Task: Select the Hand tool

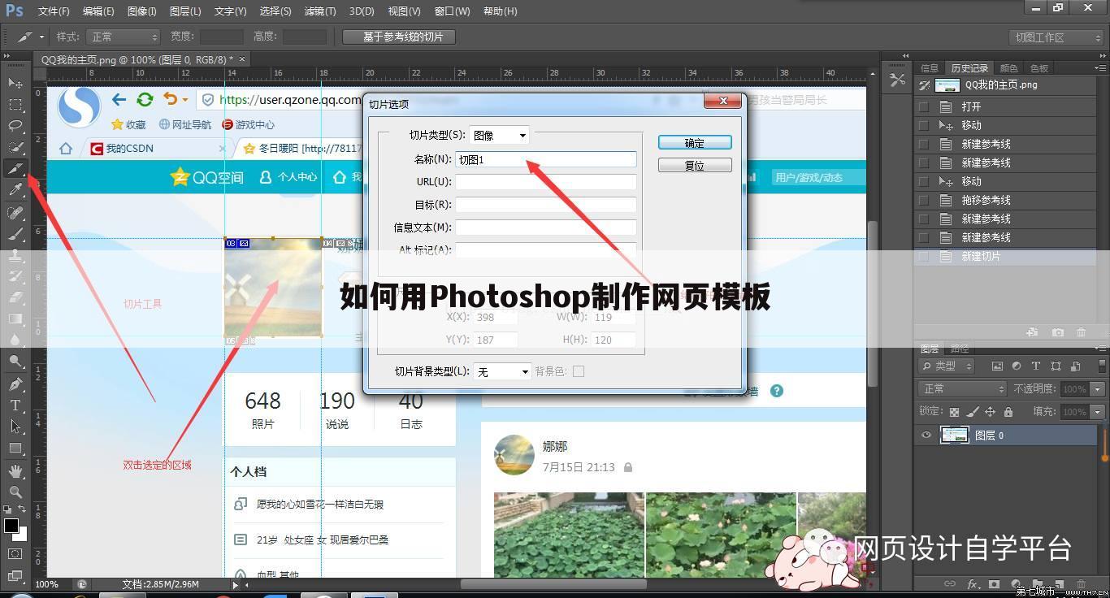Action: pyautogui.click(x=15, y=470)
